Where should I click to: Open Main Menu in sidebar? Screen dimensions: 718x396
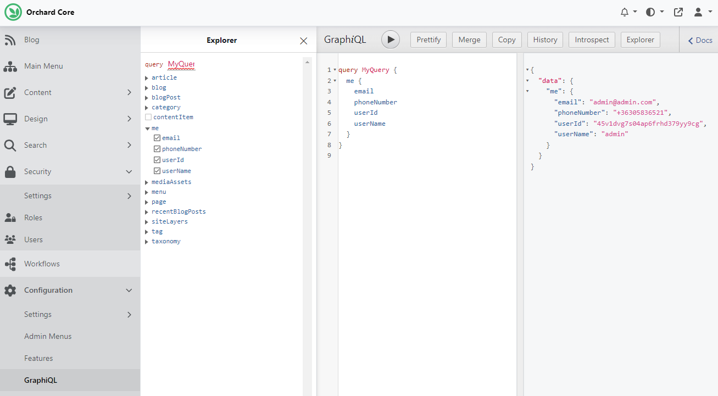coord(70,66)
